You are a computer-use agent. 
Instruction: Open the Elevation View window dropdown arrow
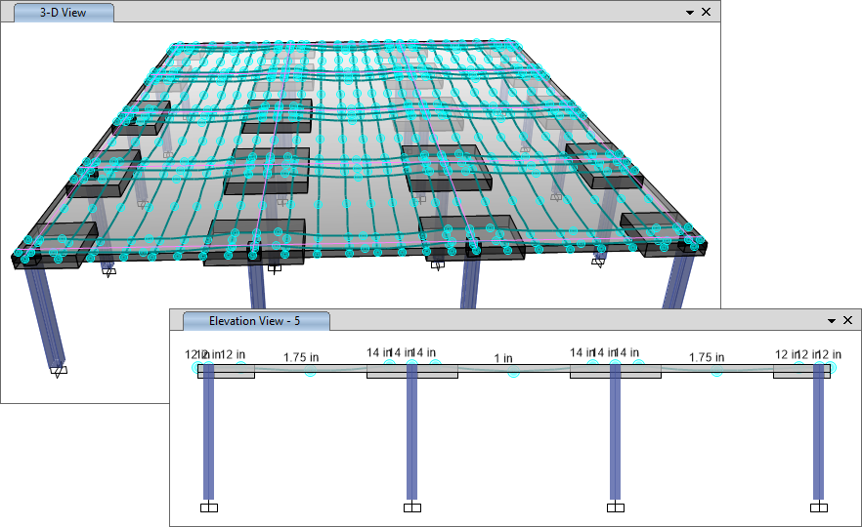tap(832, 320)
